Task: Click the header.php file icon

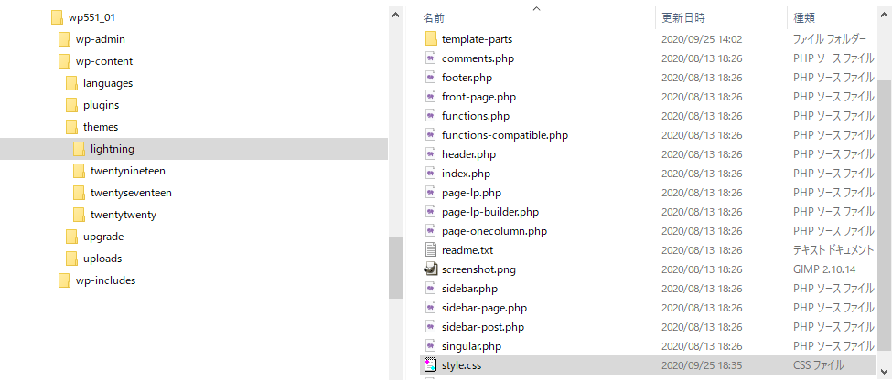Action: 431,154
